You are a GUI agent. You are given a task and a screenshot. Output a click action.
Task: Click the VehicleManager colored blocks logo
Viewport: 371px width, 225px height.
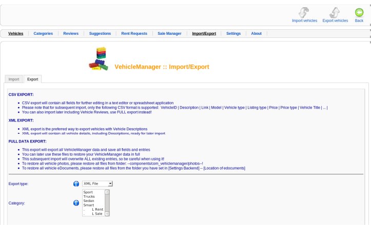pos(99,58)
